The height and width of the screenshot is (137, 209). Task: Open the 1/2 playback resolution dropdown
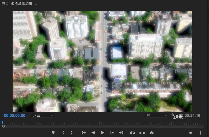point(156,116)
